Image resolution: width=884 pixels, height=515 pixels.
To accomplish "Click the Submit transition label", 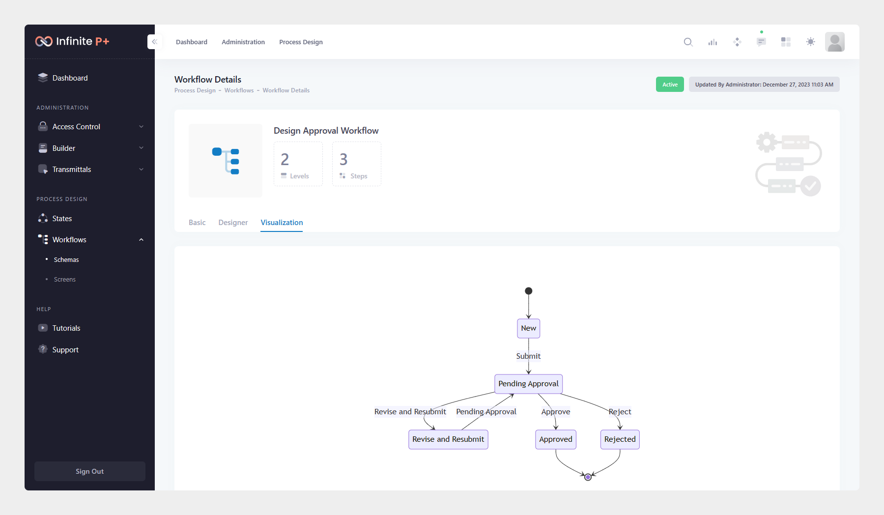I will tap(528, 356).
